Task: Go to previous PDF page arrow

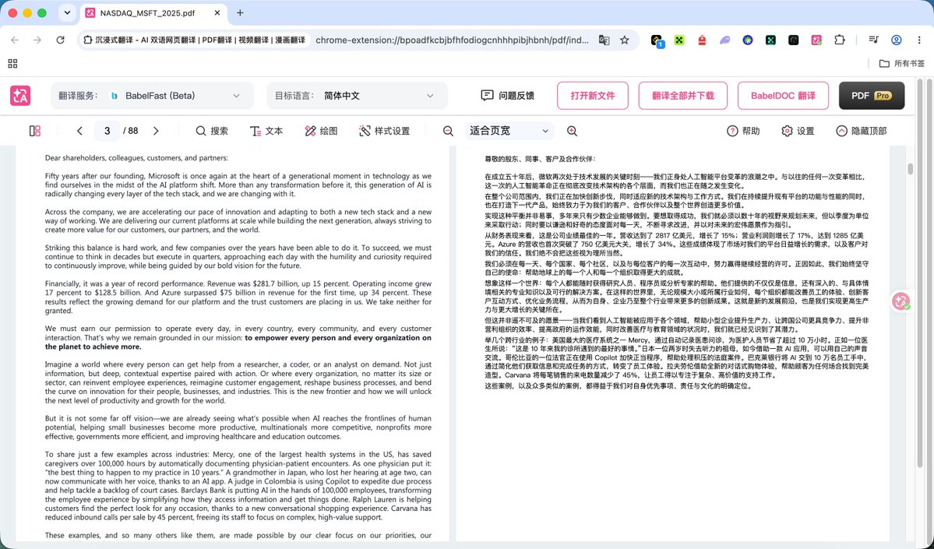Action: [x=79, y=131]
